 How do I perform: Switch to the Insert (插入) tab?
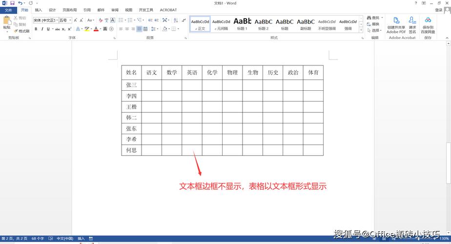[x=38, y=10]
